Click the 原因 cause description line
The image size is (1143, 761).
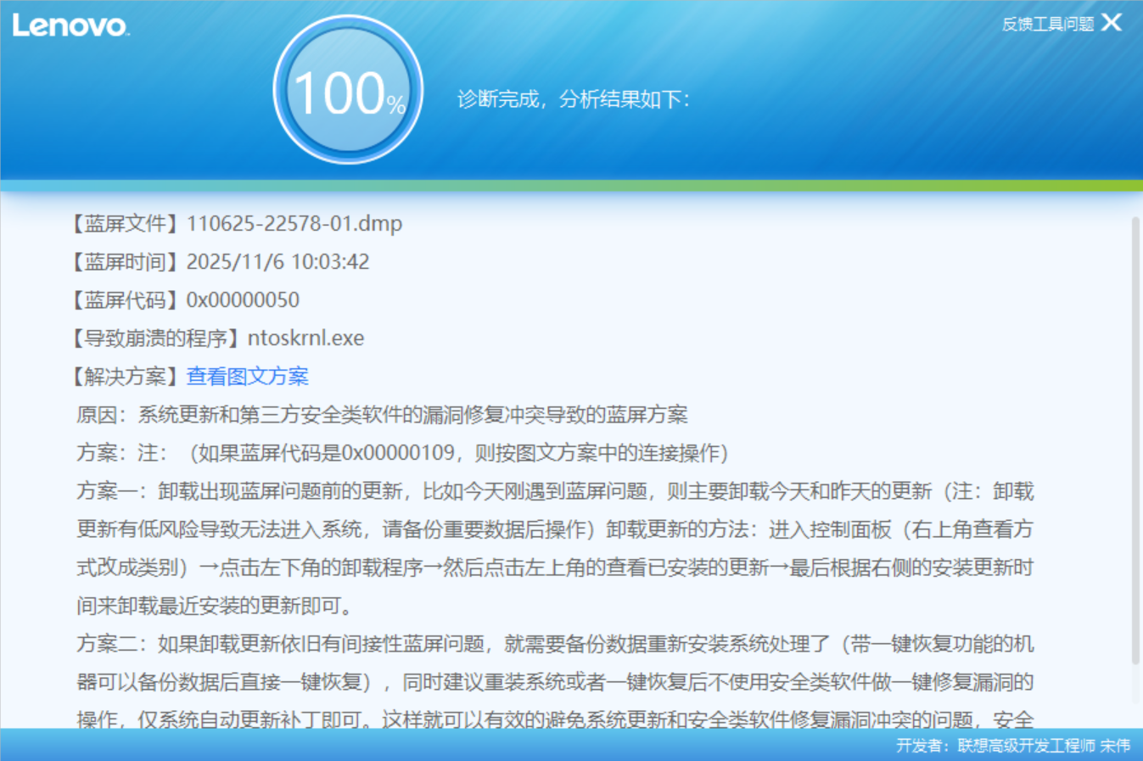(382, 414)
